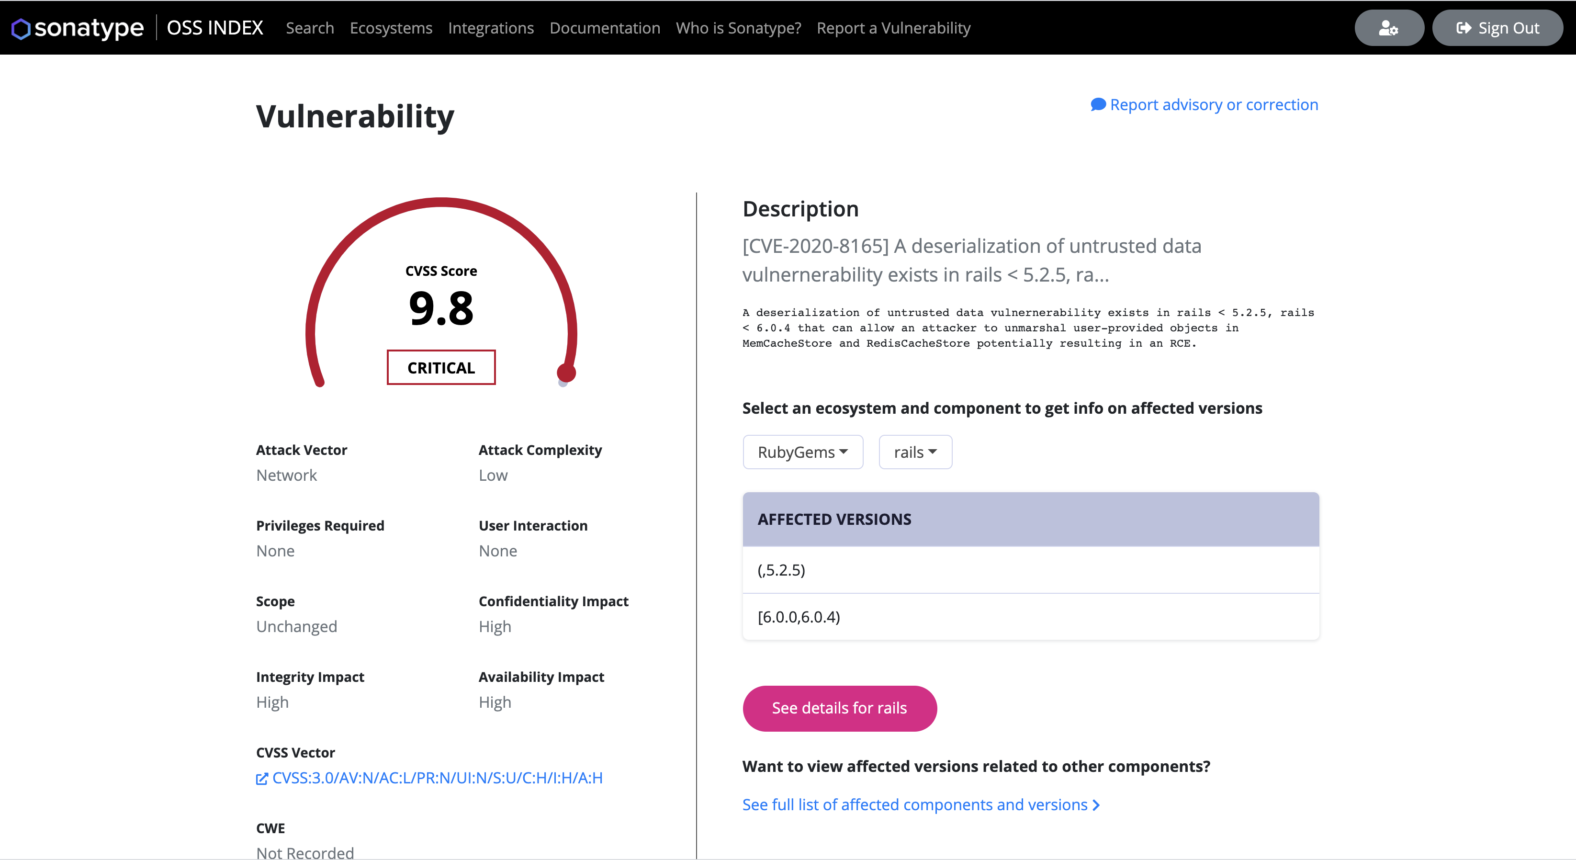
Task: Click the Sonatype hexagon logo
Action: tap(20, 28)
